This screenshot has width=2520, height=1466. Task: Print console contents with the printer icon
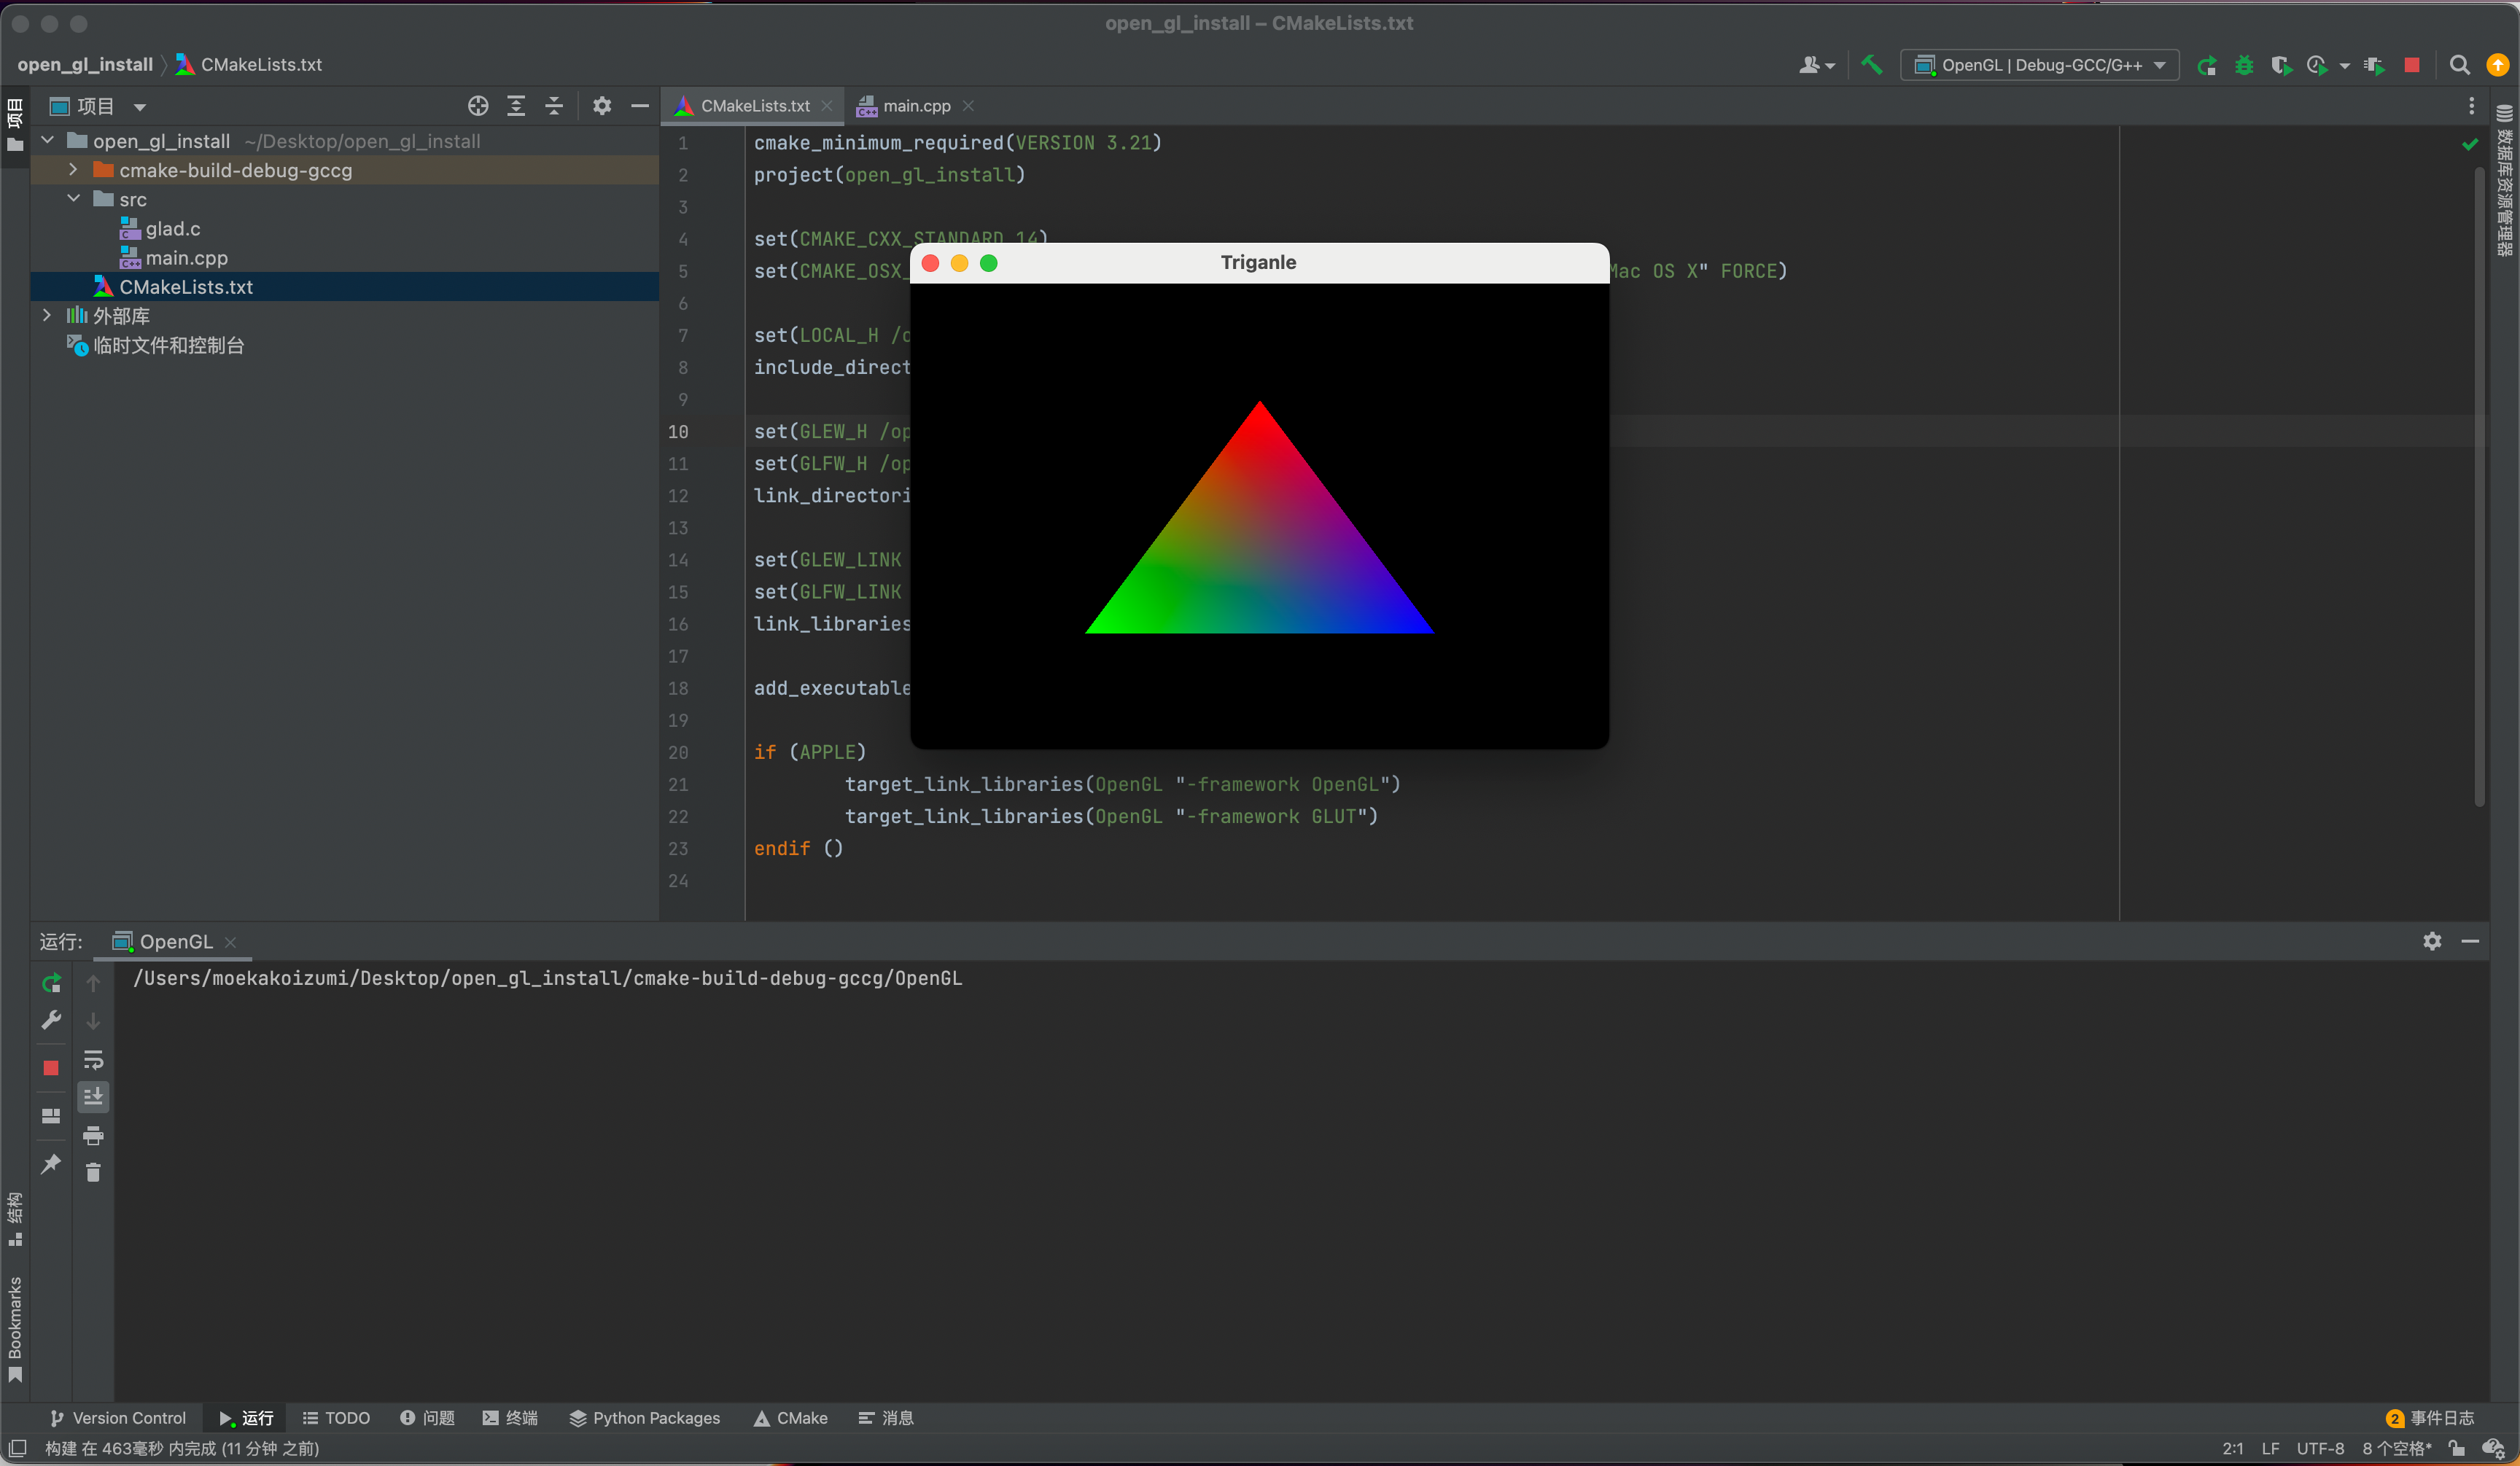tap(94, 1136)
